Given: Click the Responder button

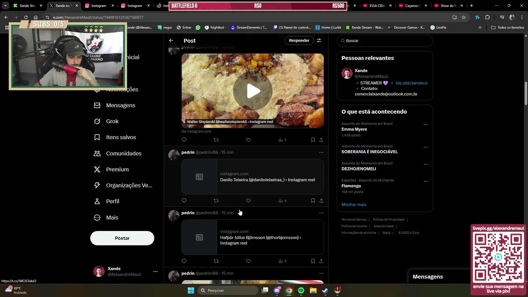Looking at the screenshot, I should [x=299, y=40].
